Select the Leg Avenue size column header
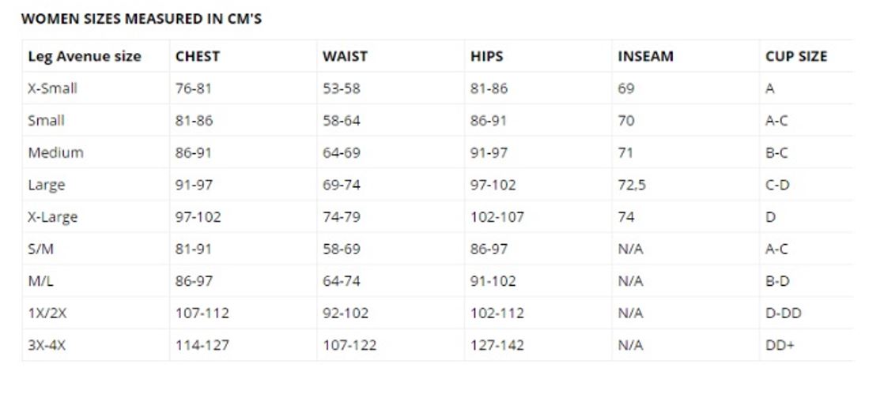Viewport: 884px width, 394px height. (x=85, y=57)
